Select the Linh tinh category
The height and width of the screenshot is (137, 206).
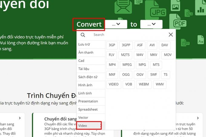click(91, 93)
